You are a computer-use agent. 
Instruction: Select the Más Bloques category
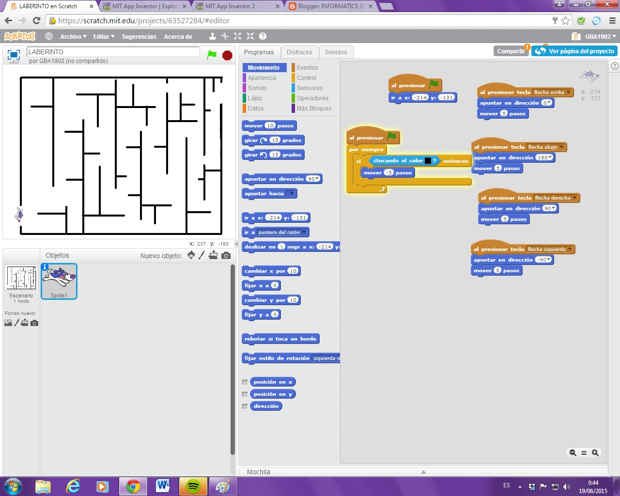(x=314, y=108)
